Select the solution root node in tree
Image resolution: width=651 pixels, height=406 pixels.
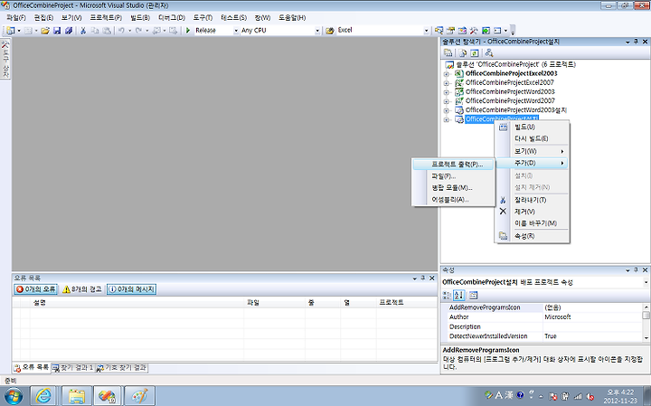511,65
